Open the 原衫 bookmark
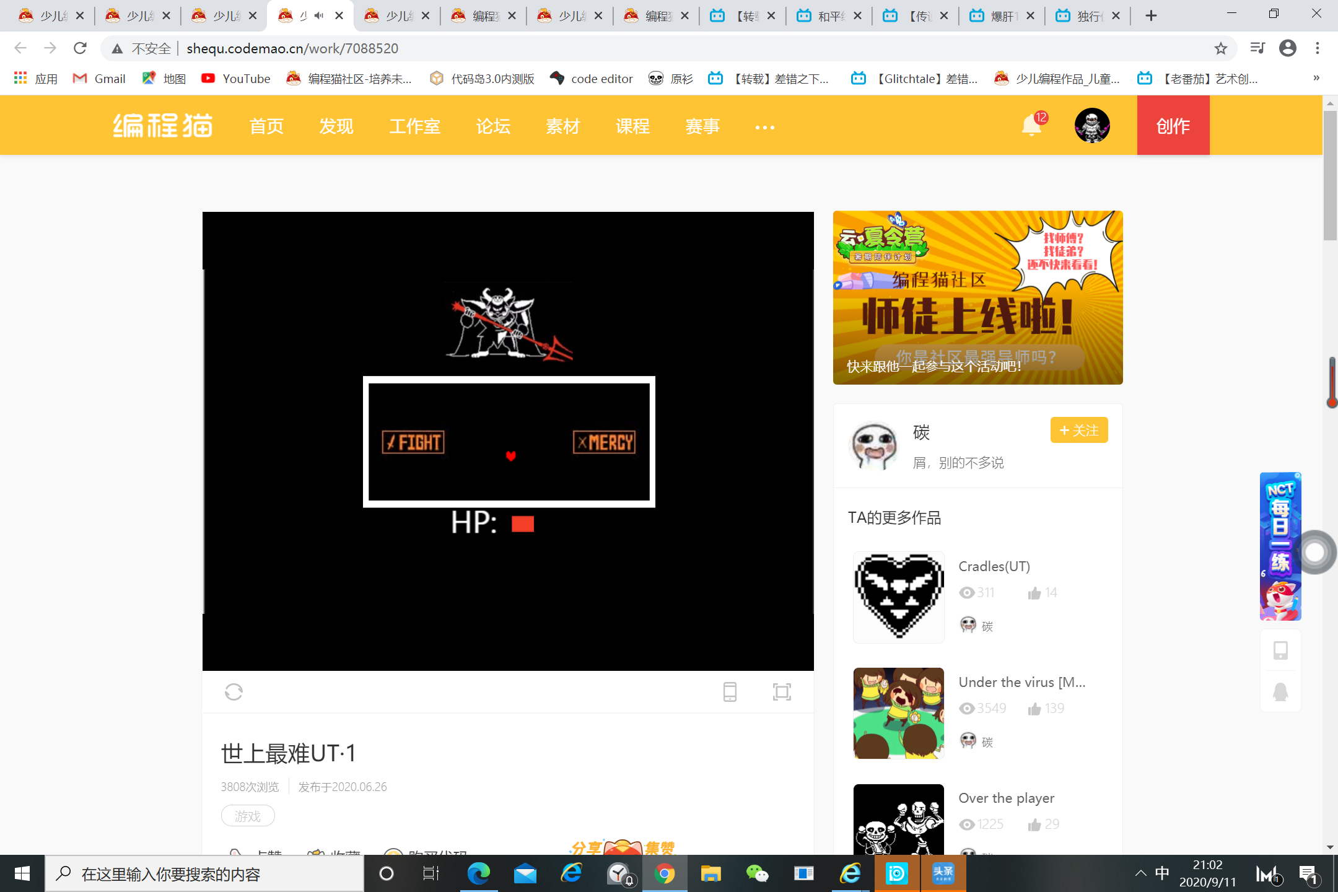This screenshot has height=892, width=1338. pyautogui.click(x=671, y=79)
